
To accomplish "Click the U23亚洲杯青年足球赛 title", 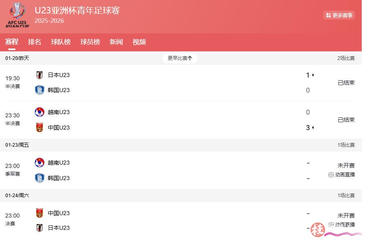I will [77, 10].
